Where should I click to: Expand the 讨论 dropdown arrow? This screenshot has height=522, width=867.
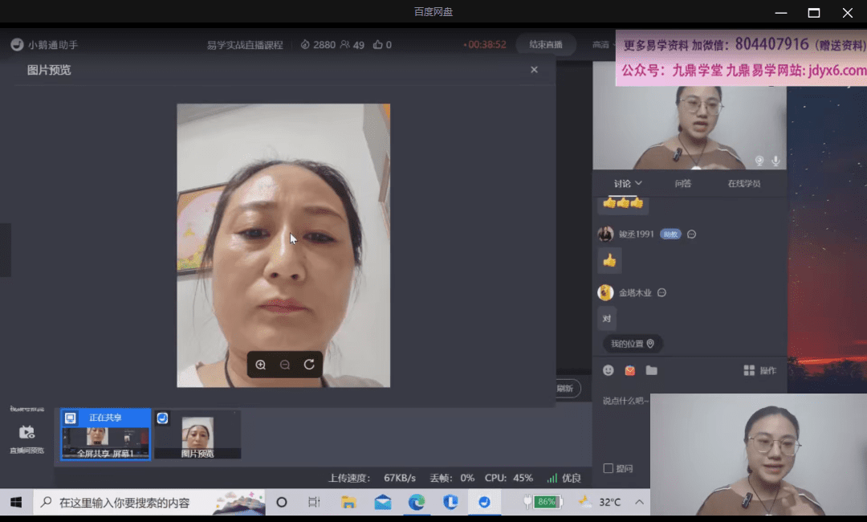[x=639, y=183]
